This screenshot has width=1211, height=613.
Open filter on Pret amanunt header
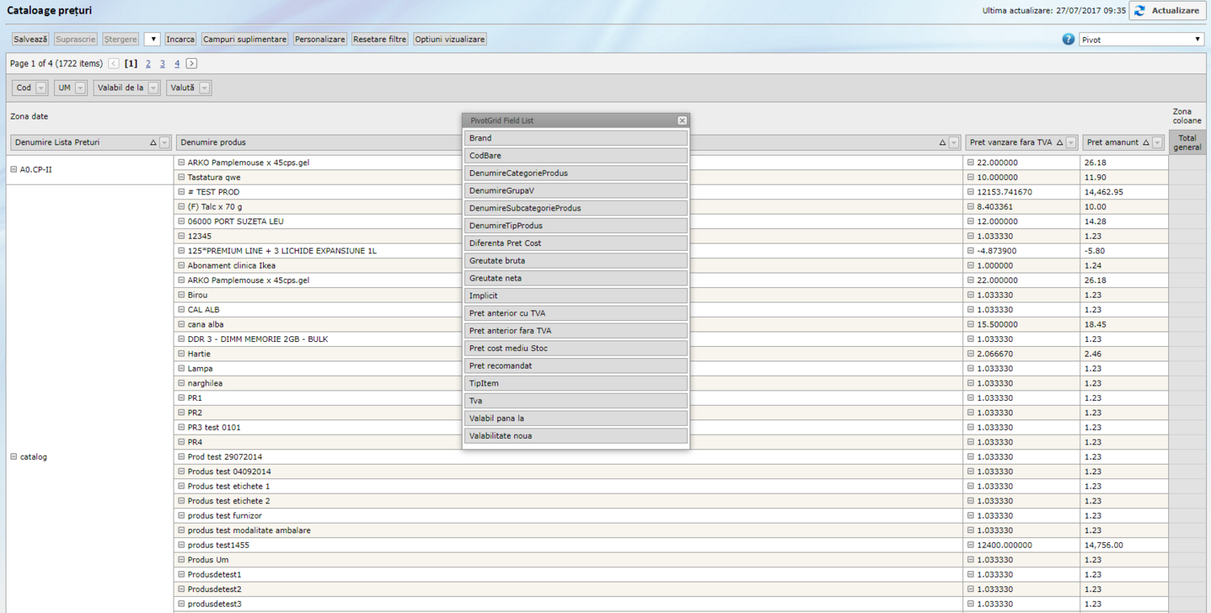click(x=1158, y=143)
